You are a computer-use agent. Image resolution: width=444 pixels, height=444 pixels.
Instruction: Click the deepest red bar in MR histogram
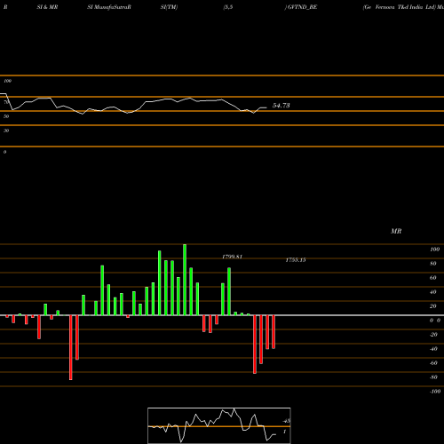[71, 347]
